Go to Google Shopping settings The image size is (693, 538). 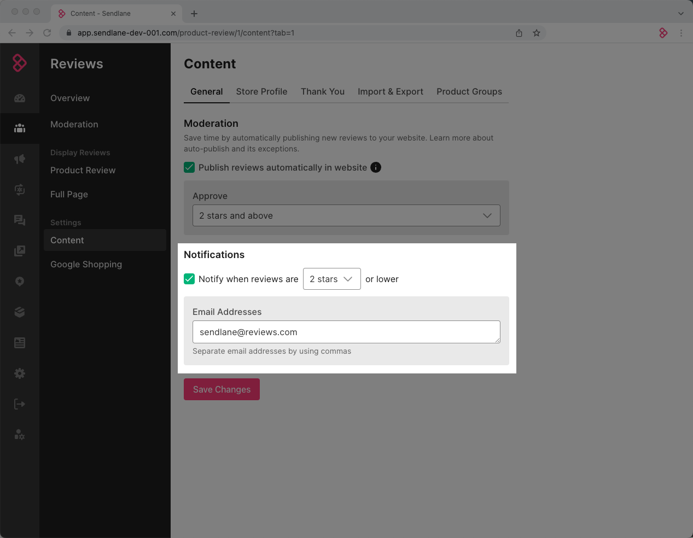click(x=86, y=264)
